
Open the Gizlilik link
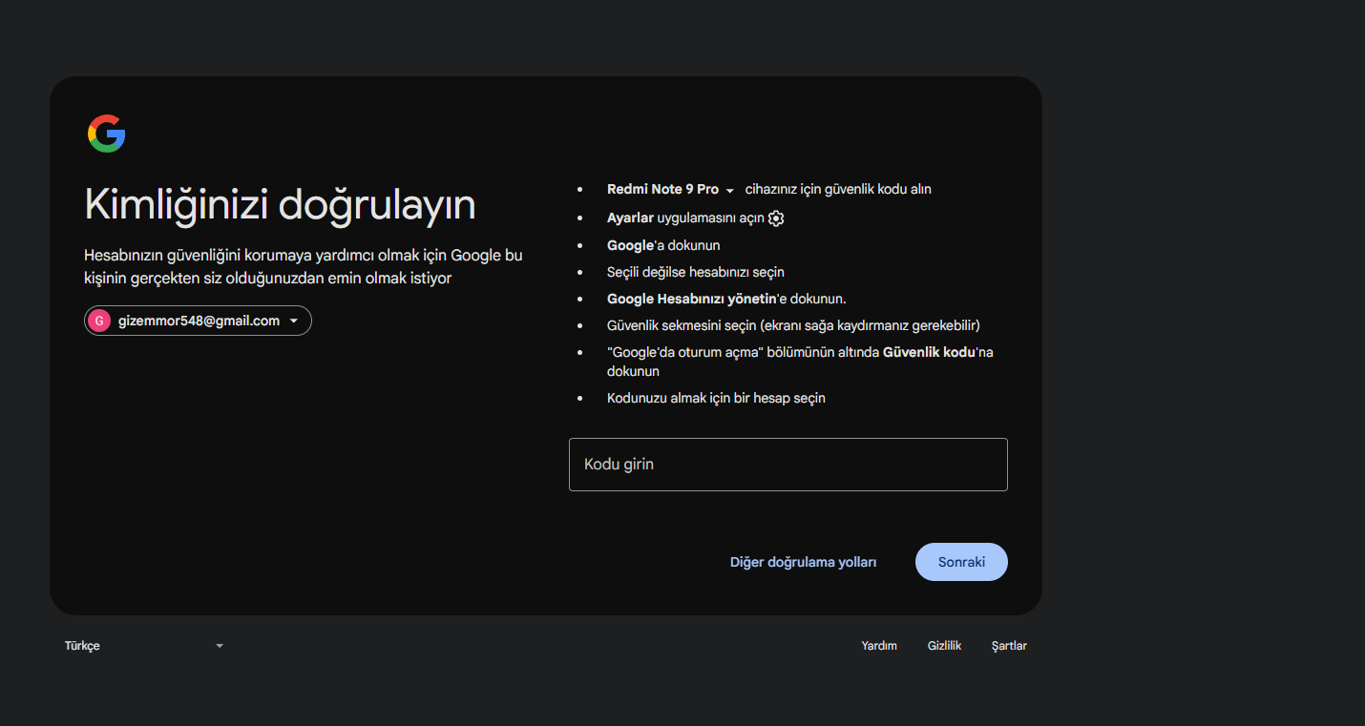coord(944,646)
